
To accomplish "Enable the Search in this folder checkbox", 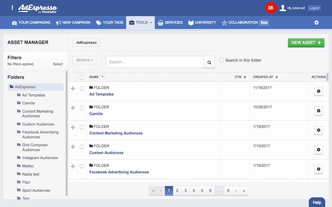I will pos(222,60).
